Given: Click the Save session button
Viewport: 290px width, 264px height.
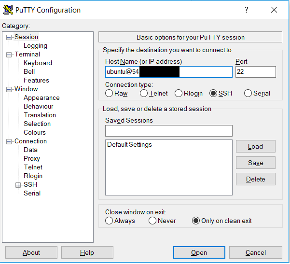Looking at the screenshot, I should click(256, 163).
